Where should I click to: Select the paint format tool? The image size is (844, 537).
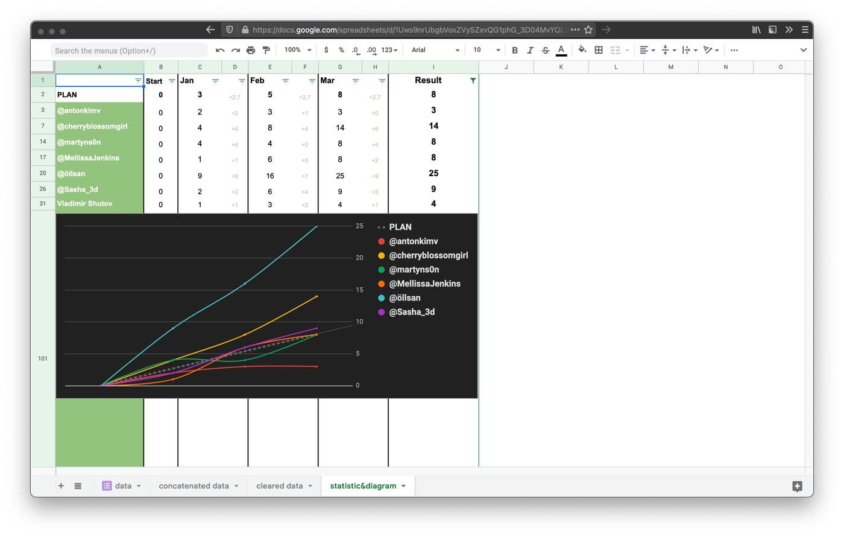(x=266, y=50)
